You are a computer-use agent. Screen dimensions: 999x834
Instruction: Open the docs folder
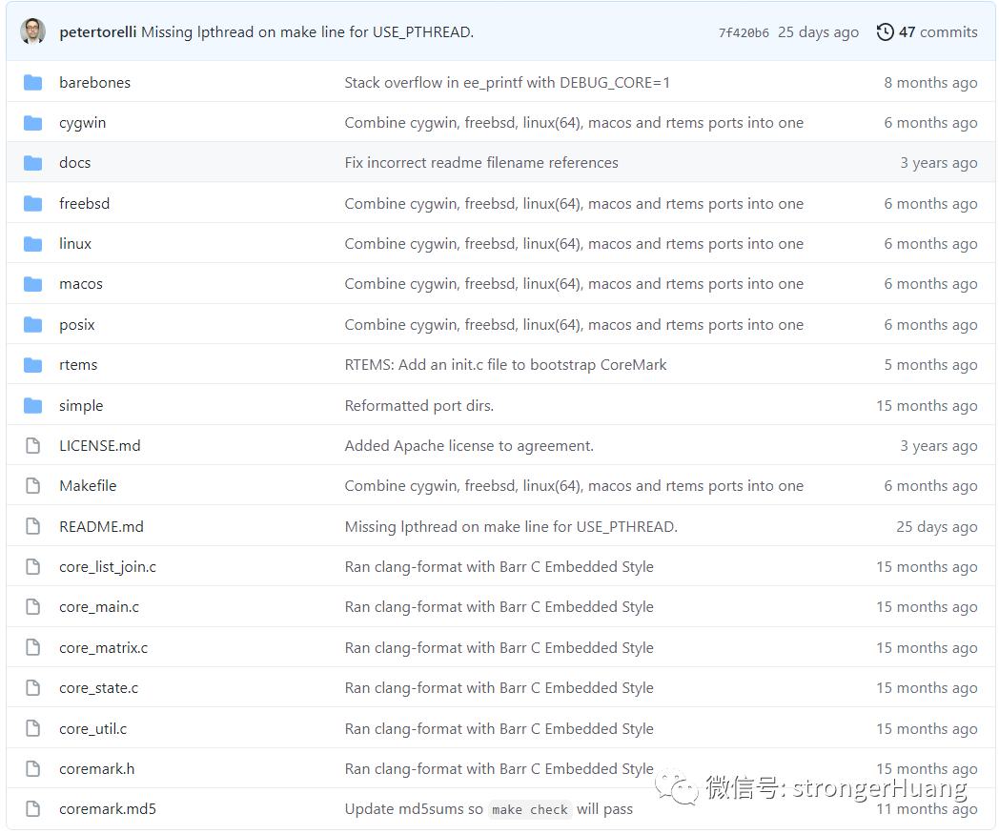point(74,162)
